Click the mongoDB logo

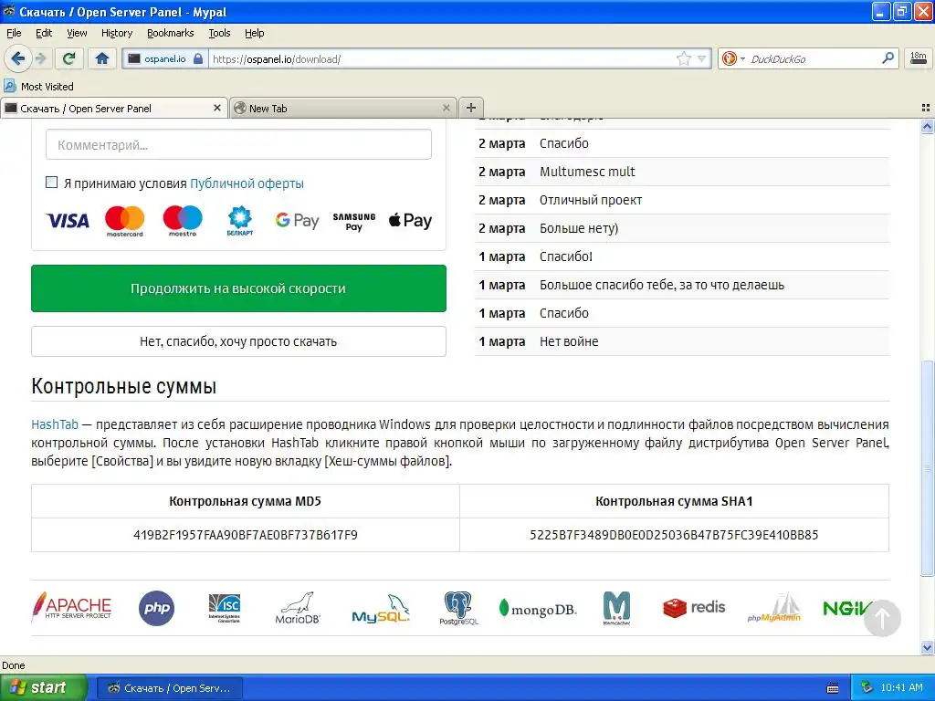pyautogui.click(x=538, y=609)
